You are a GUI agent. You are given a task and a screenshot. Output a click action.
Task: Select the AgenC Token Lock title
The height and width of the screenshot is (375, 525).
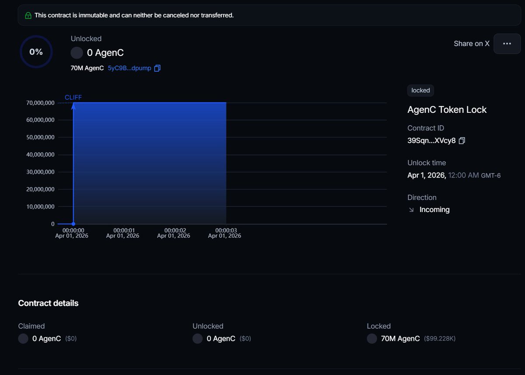(447, 110)
